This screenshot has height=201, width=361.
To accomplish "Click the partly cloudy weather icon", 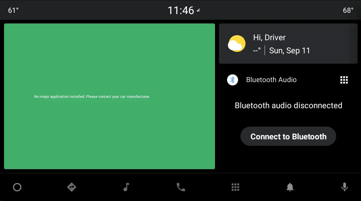I will pyautogui.click(x=237, y=44).
